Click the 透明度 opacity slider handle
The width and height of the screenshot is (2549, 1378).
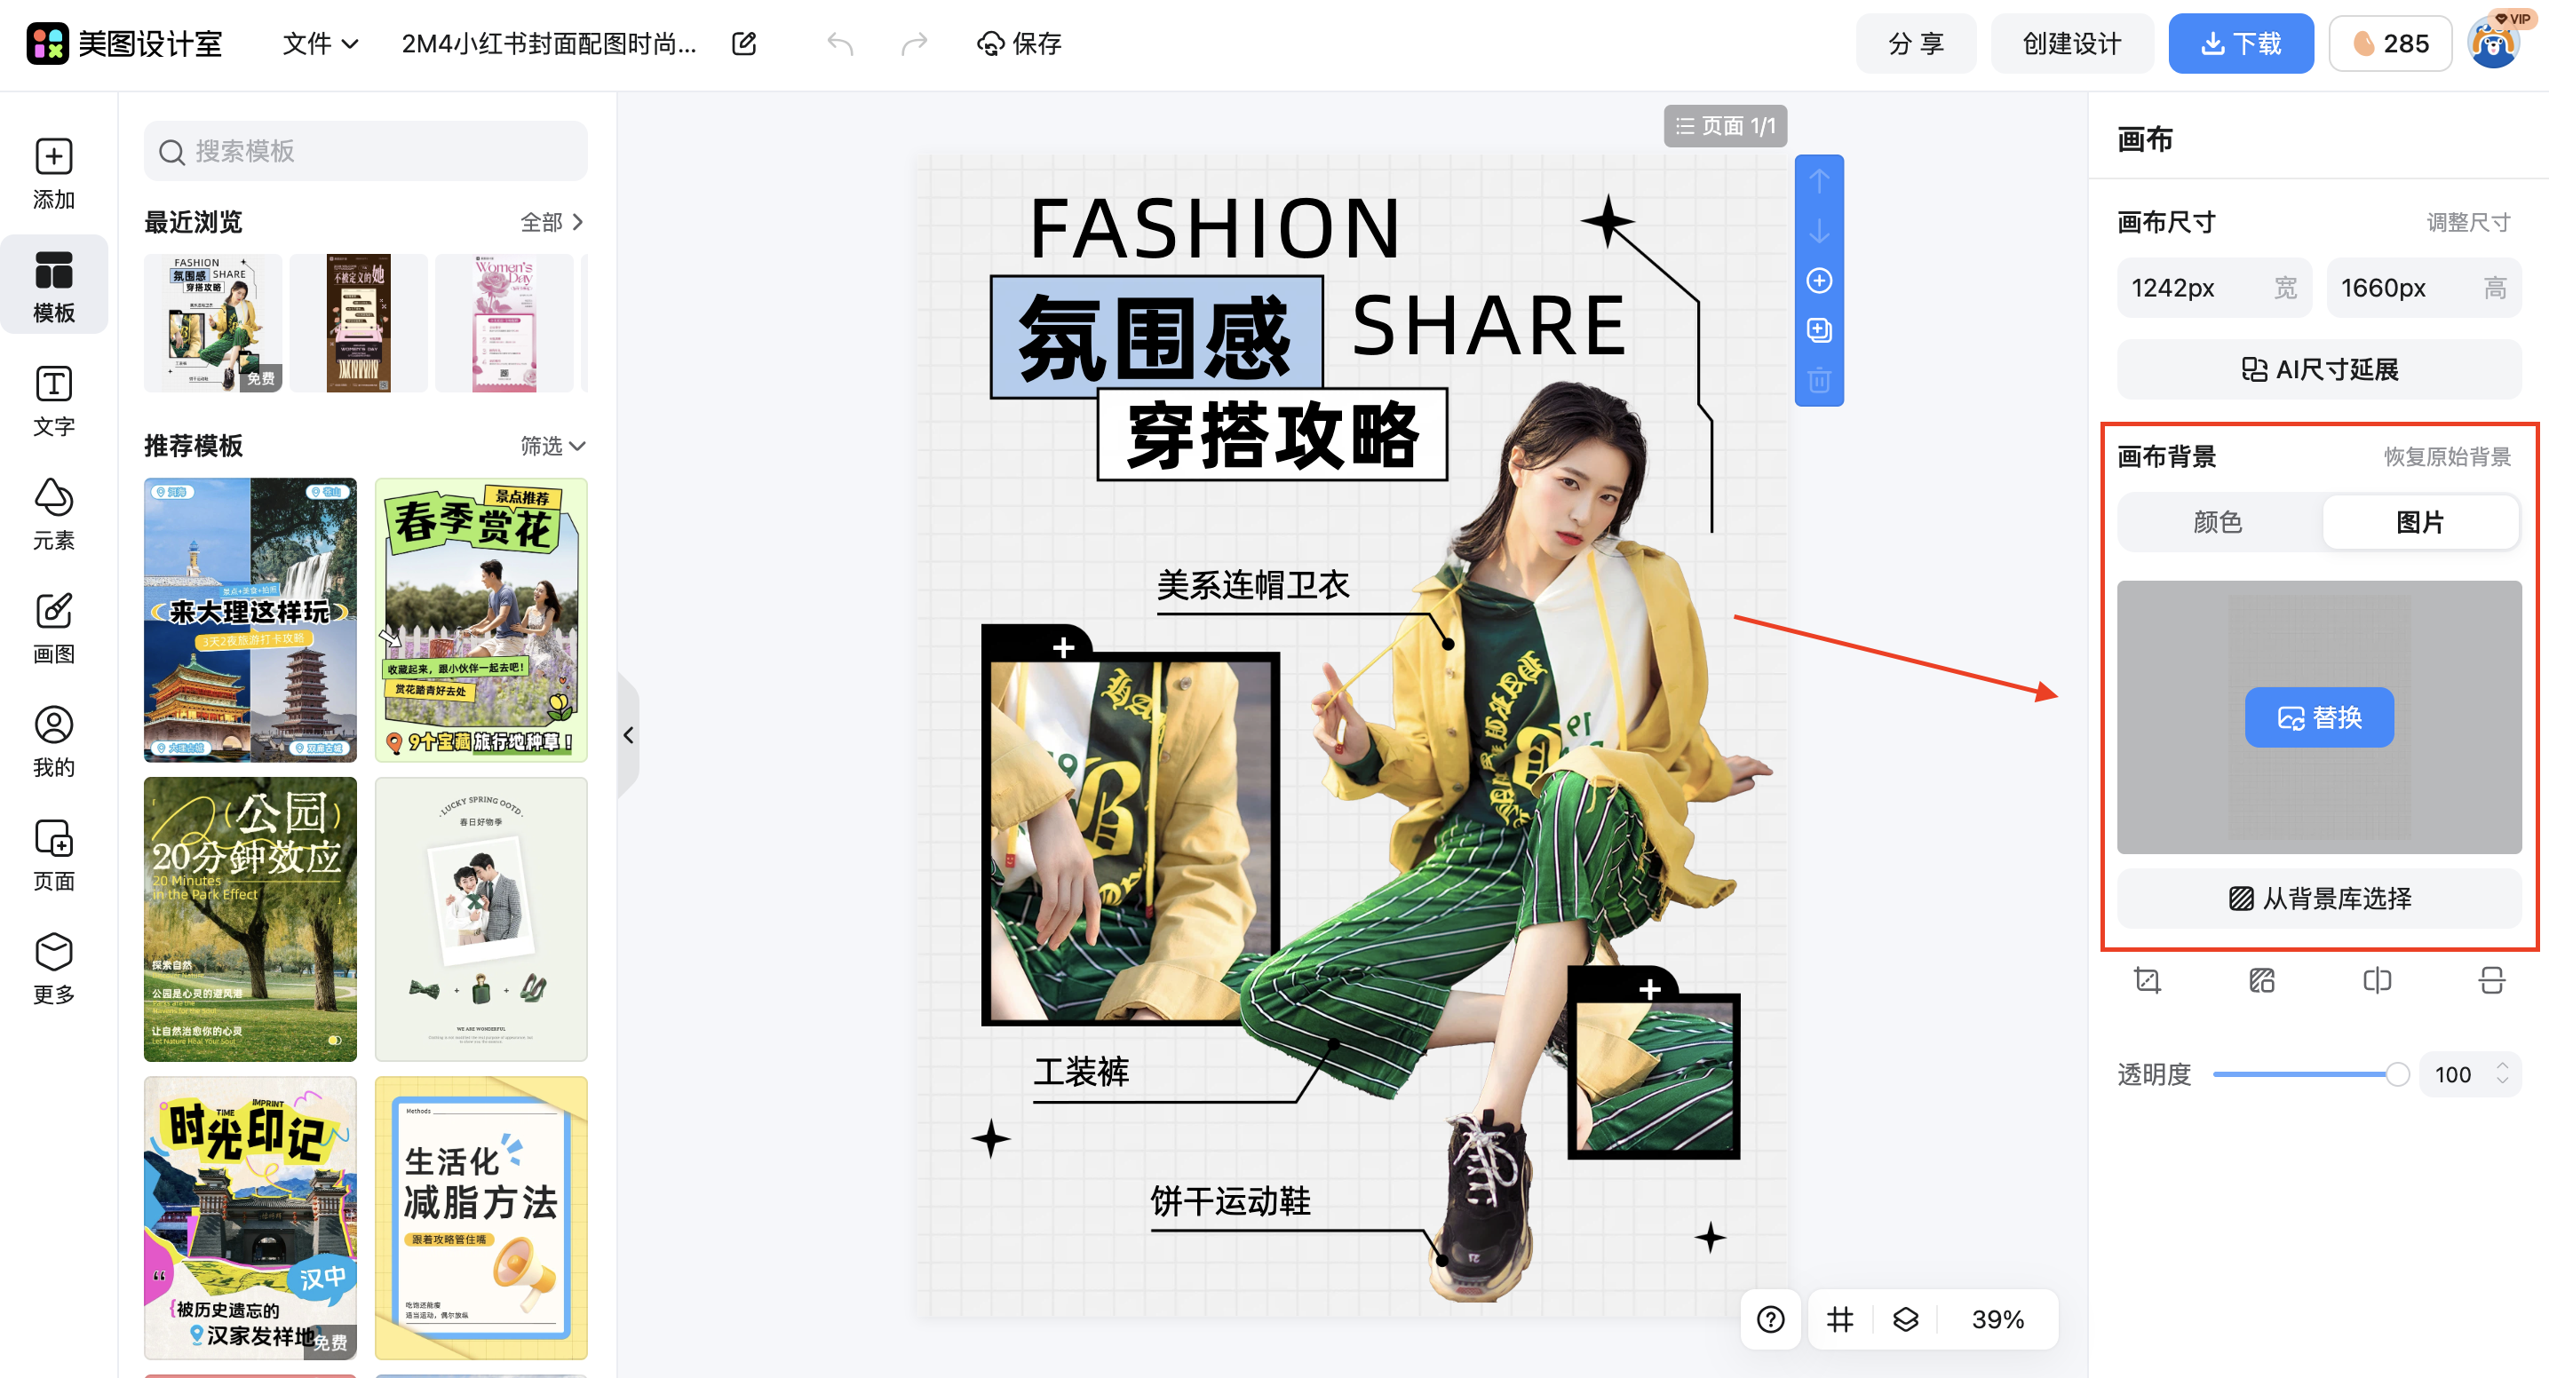point(2396,1074)
